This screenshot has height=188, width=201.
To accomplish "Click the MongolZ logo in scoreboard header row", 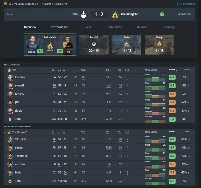I will point(9,132).
